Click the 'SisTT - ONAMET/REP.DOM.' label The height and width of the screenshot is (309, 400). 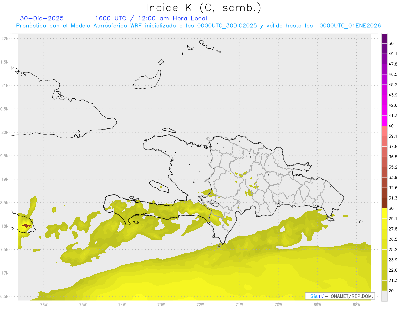(340, 296)
